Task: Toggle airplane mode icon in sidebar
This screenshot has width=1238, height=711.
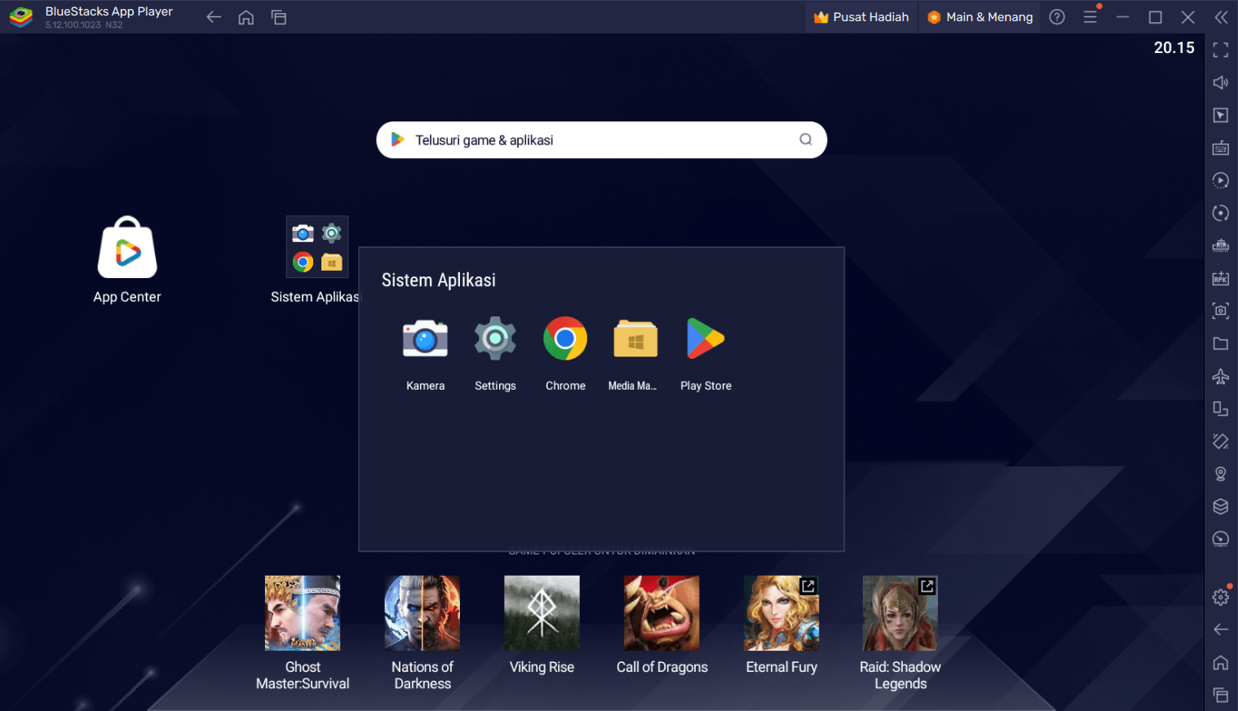Action: pyautogui.click(x=1221, y=376)
